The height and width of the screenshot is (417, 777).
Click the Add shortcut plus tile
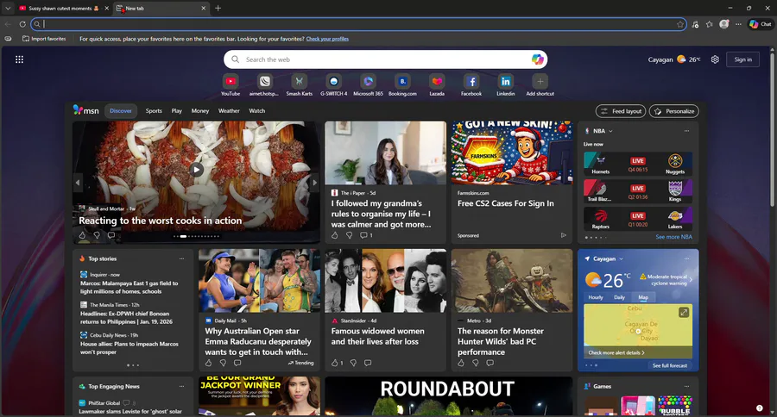point(540,82)
